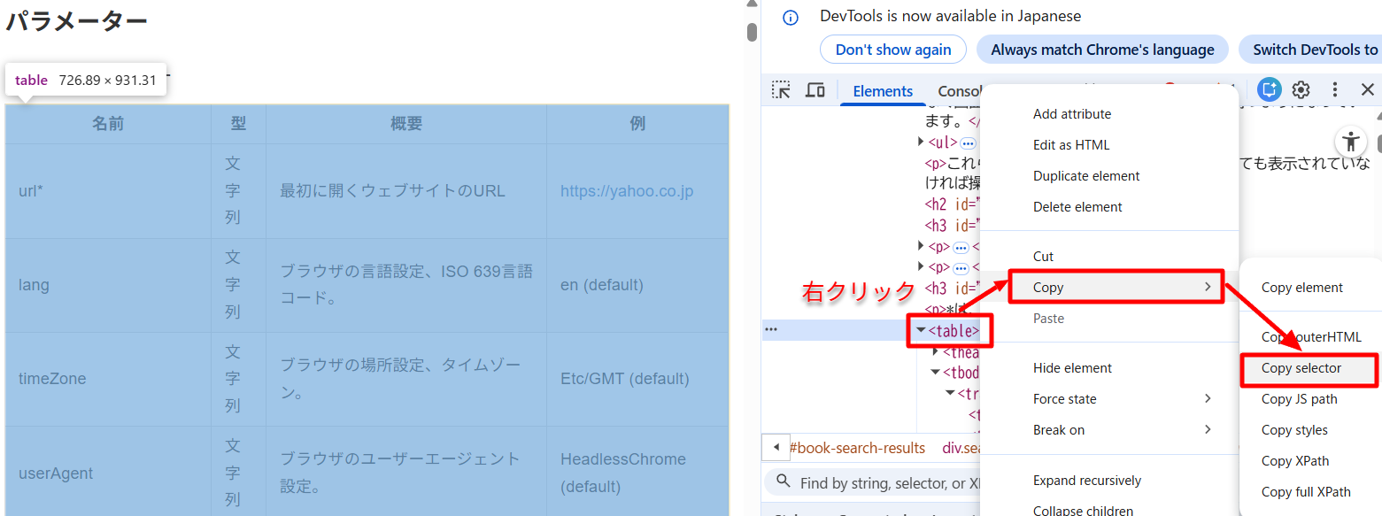The image size is (1382, 516).
Task: Click the #book-search-results breadcrumb
Action: pos(856,448)
